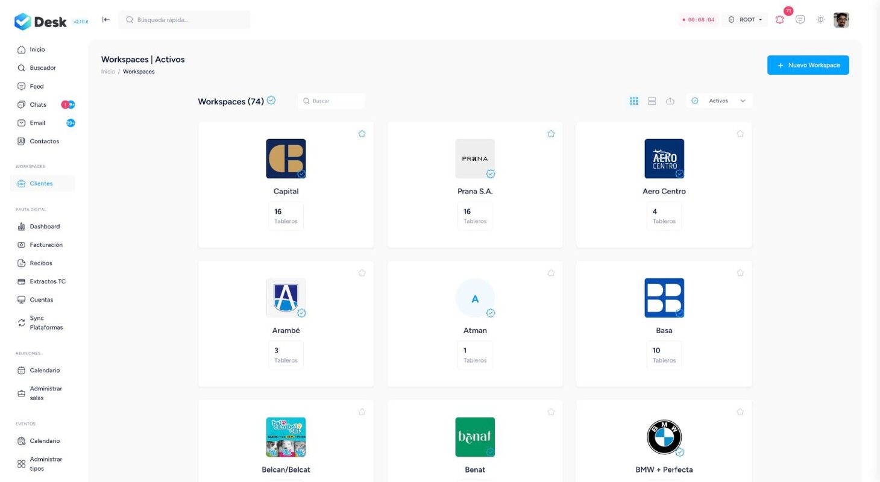Switch to list view icon
The height and width of the screenshot is (482, 880).
coord(652,101)
